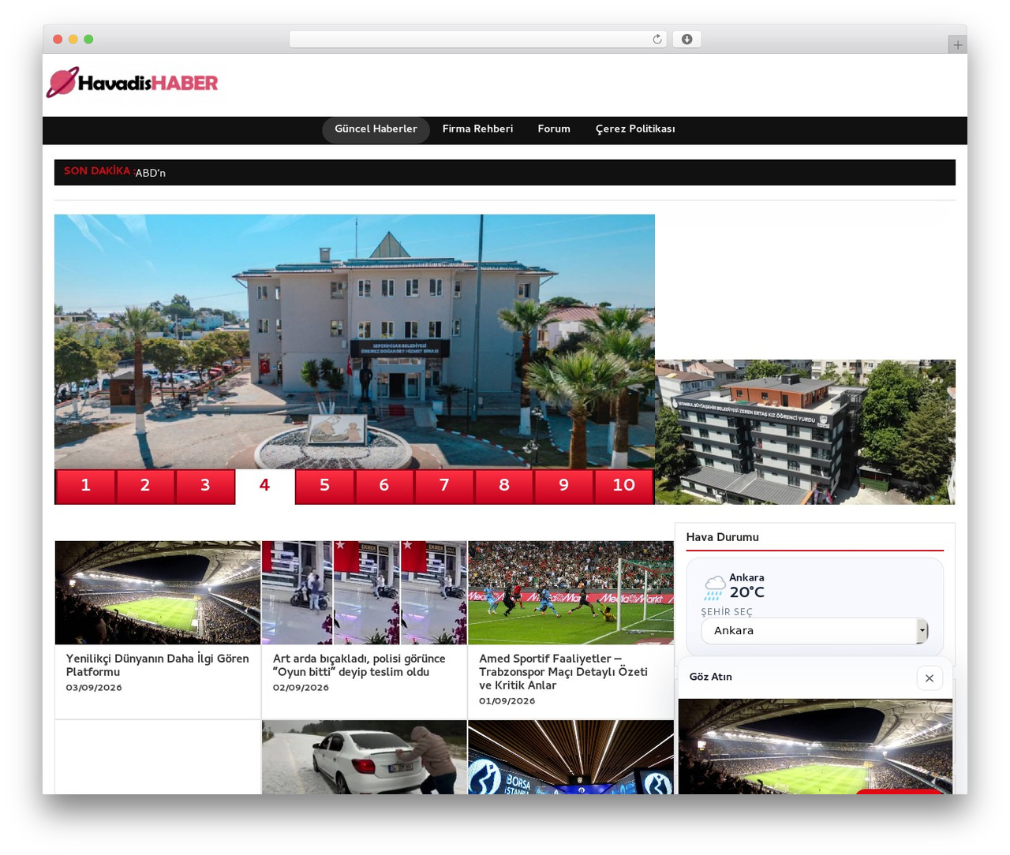The image size is (1010, 855).
Task: Click the Göz Atın popup title
Action: pyautogui.click(x=711, y=678)
